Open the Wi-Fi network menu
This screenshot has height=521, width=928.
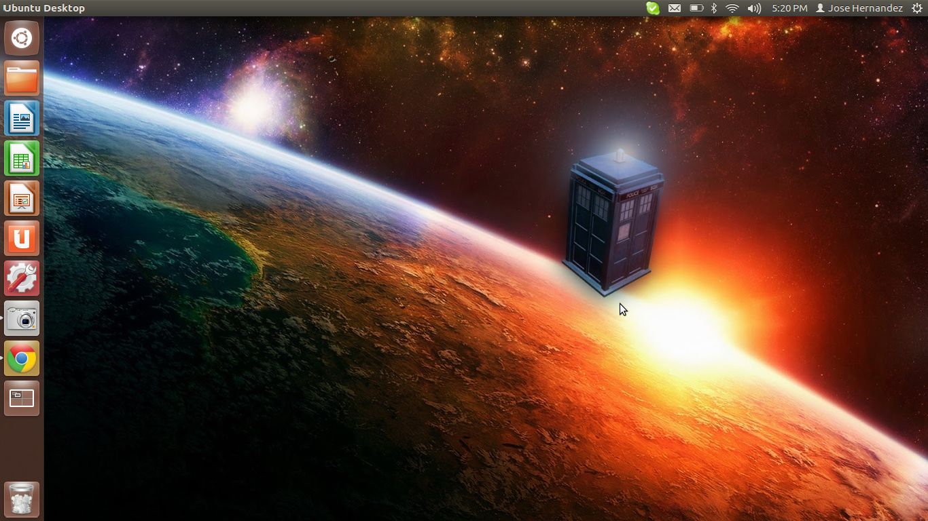tap(732, 8)
